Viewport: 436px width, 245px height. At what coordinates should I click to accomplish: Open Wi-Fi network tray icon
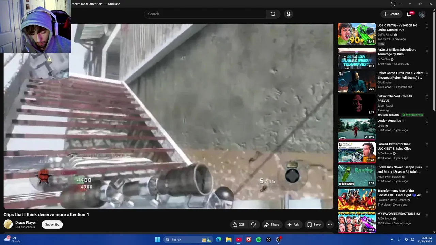(x=406, y=240)
